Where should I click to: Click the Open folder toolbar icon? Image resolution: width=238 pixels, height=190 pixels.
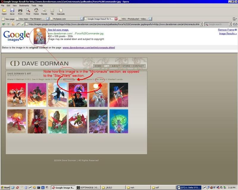[x=4, y=12]
